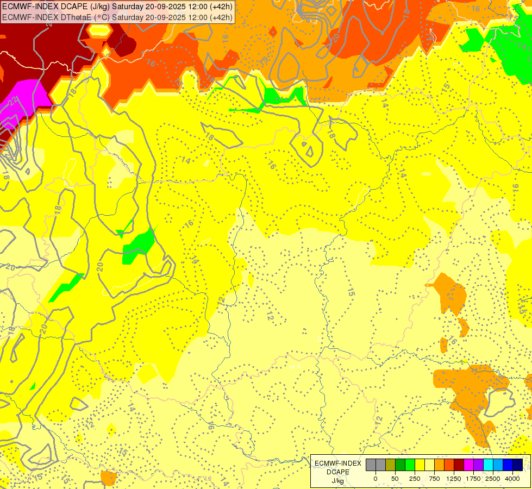Select the cyan legend swatch
This screenshot has height=489, width=532.
488,465
